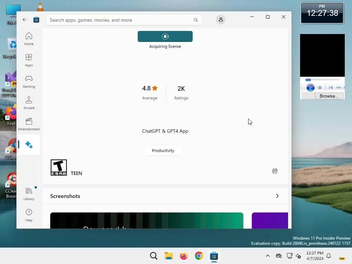Click the Microsoft Store logo icon
The height and width of the screenshot is (264, 352).
pyautogui.click(x=36, y=20)
